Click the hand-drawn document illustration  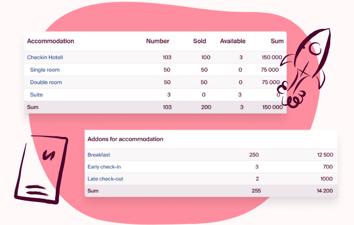tap(41, 170)
